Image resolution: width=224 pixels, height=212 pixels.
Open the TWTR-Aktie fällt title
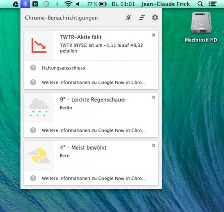81,37
